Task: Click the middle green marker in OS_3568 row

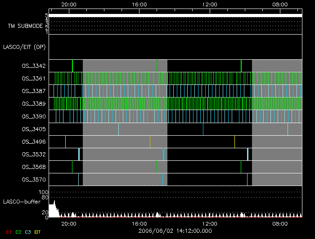Action: (x=156, y=167)
